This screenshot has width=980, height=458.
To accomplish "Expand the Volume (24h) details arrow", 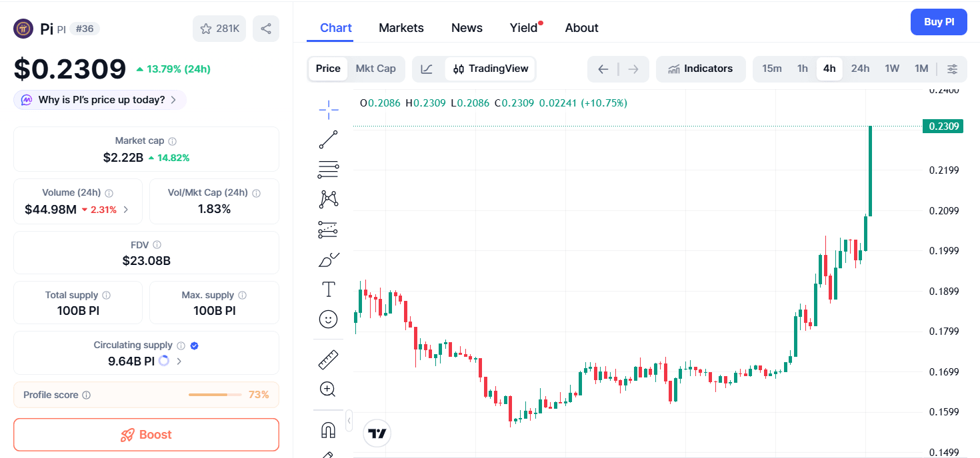I will [126, 210].
